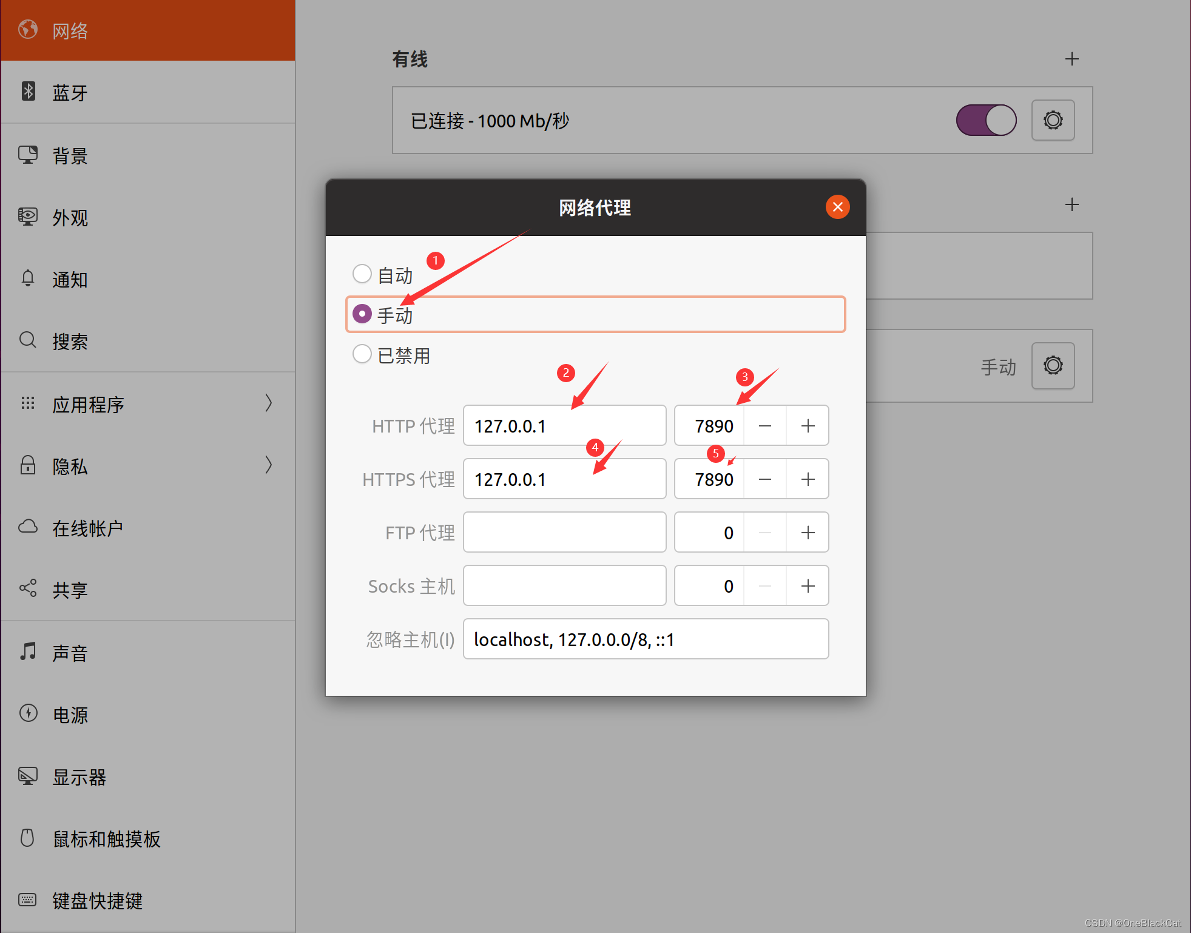Screen dimensions: 1191x933
Task: Open Online Accounts cloud icon
Action: (x=28, y=527)
